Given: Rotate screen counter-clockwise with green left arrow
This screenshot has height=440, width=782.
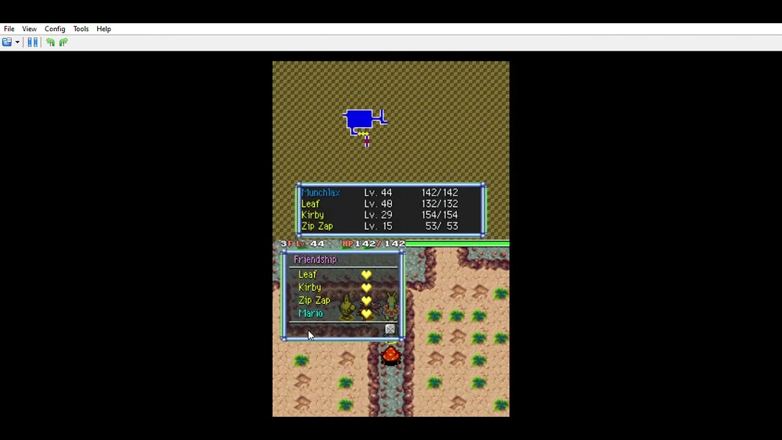Looking at the screenshot, I should click(50, 42).
